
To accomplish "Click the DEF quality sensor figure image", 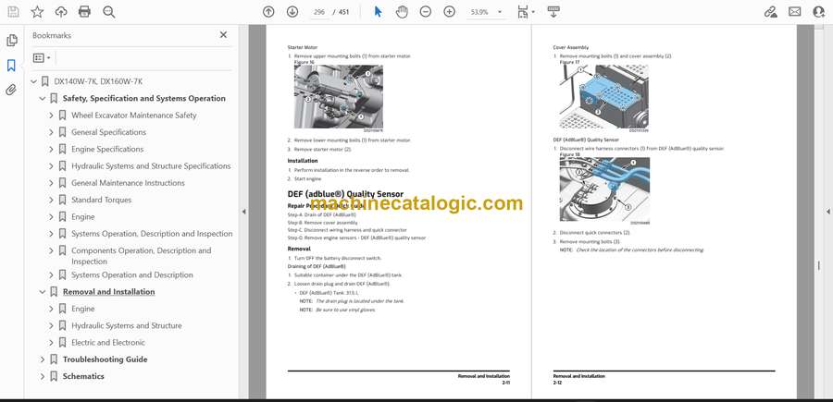I will 604,189.
